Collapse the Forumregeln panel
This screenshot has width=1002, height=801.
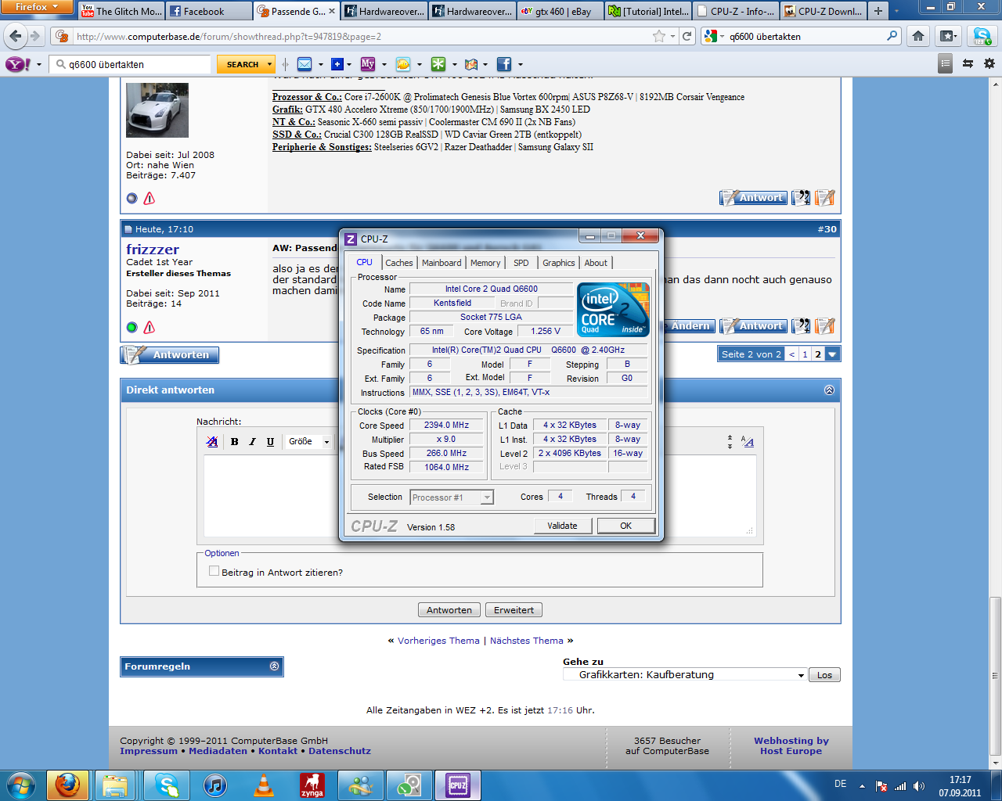tap(274, 666)
